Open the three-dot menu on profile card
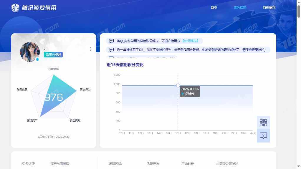Image resolution: width=301 pixels, height=169 pixels. click(x=90, y=49)
